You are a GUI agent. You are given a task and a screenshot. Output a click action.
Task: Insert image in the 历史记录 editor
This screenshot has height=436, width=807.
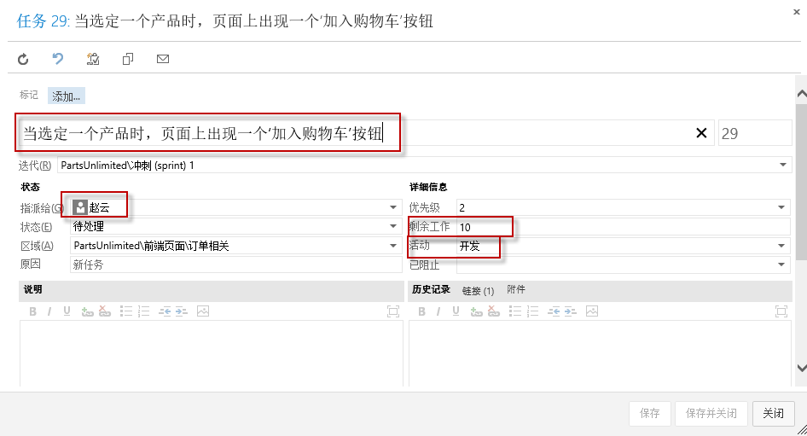[x=592, y=311]
